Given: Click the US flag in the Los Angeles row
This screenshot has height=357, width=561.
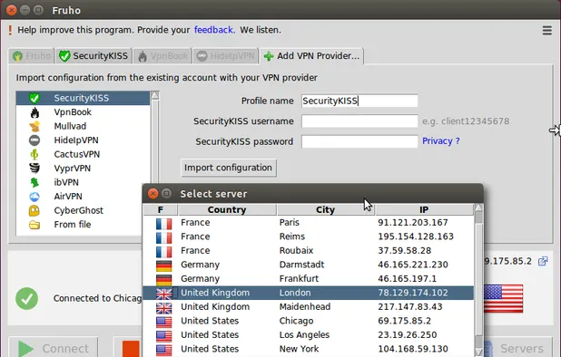Looking at the screenshot, I should tap(164, 336).
